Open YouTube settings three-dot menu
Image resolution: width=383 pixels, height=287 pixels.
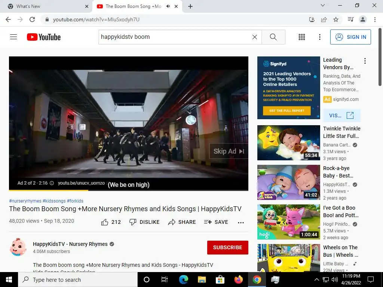pos(319,37)
